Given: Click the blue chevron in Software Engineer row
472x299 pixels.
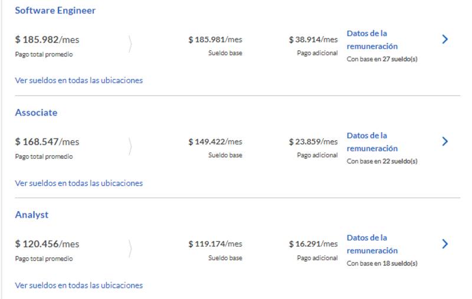Looking at the screenshot, I should (445, 40).
